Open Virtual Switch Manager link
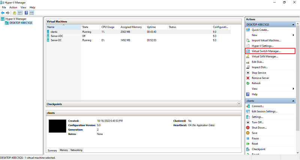This screenshot has width=300, height=160. (x=266, y=51)
